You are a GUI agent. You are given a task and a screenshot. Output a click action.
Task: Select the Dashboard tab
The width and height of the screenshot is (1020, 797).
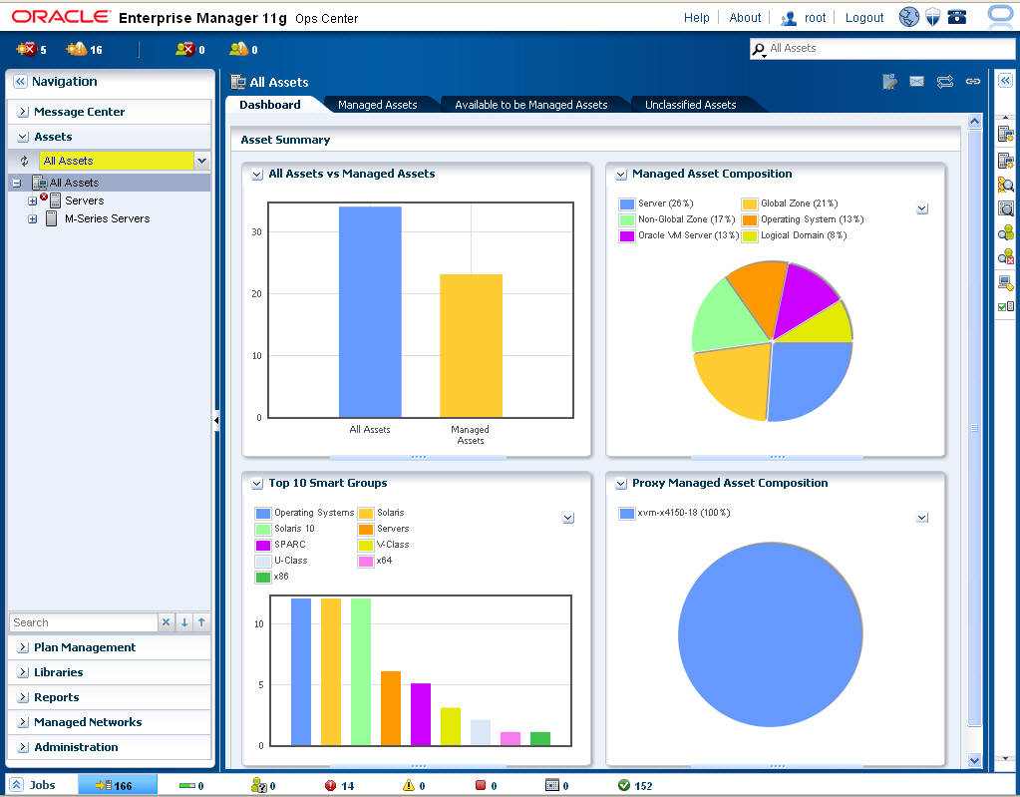[270, 105]
